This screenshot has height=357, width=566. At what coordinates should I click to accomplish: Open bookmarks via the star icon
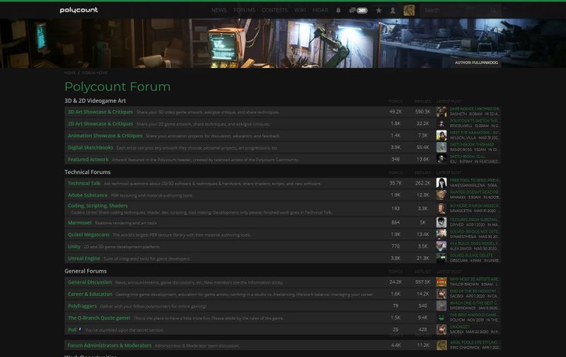[x=379, y=11]
